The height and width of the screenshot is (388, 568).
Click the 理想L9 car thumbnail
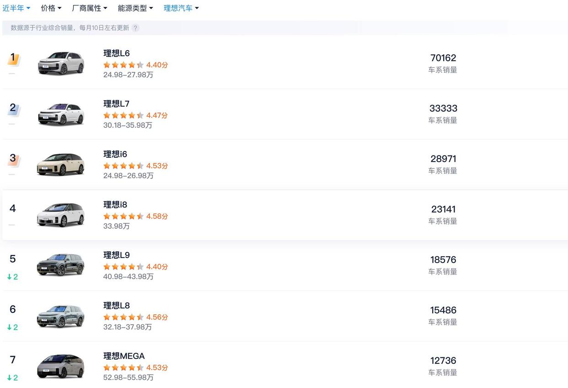click(61, 264)
